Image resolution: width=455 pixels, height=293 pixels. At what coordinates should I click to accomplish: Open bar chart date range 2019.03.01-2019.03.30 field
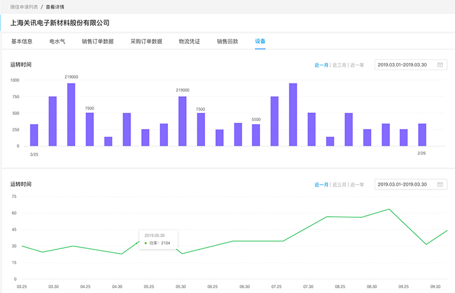coord(403,65)
